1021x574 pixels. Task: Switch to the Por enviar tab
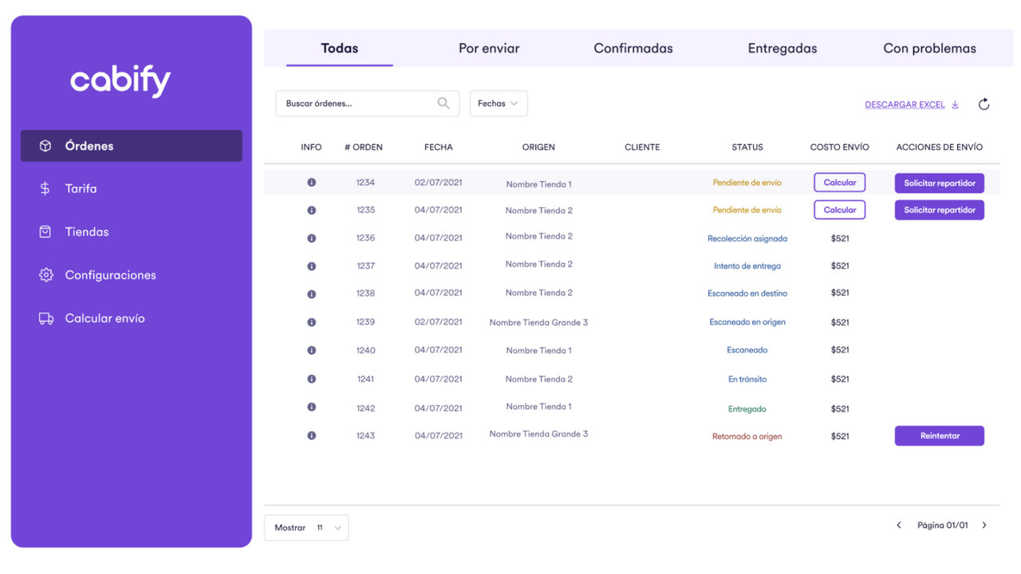pyautogui.click(x=489, y=49)
